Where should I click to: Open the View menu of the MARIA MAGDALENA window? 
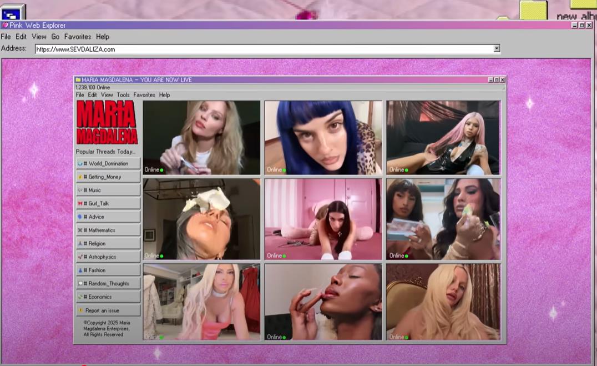tap(107, 95)
